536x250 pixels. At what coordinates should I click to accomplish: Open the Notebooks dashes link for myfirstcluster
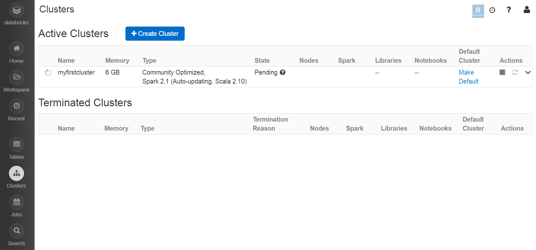(x=417, y=73)
